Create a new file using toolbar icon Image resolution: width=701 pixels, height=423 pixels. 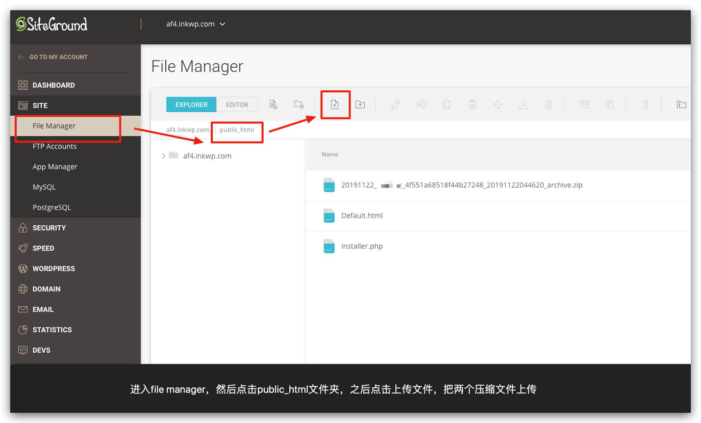coord(273,104)
